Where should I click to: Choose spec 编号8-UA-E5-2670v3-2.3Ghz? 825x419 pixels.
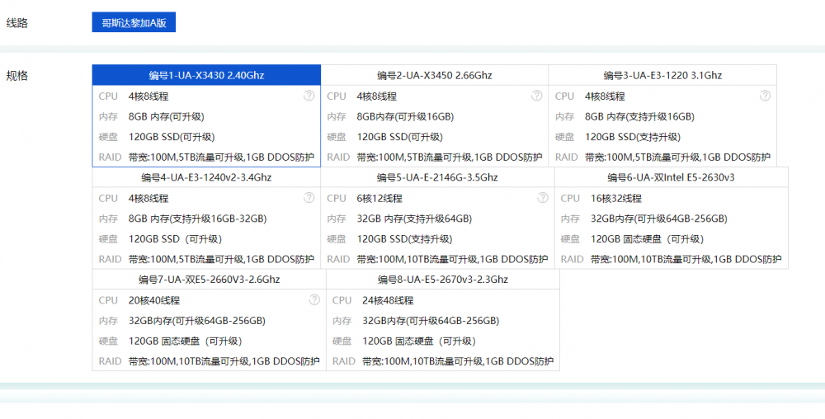[442, 279]
